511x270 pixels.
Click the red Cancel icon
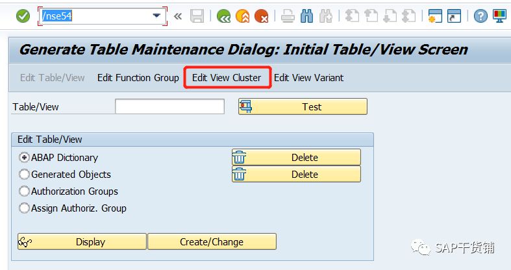261,16
